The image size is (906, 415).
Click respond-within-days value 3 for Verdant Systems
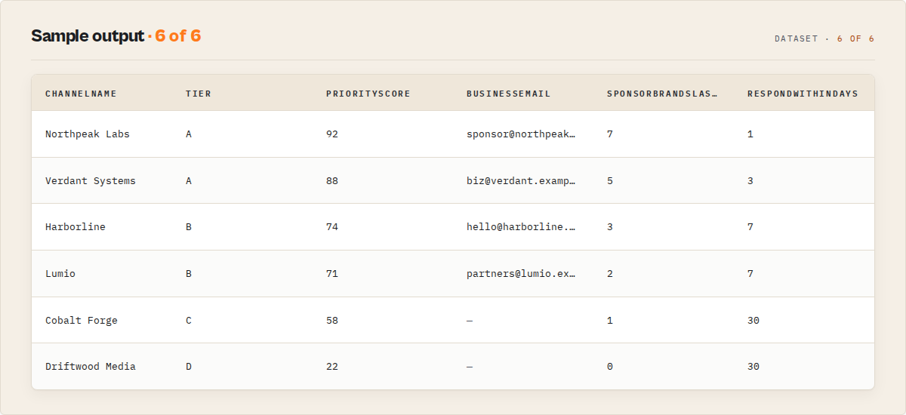750,181
